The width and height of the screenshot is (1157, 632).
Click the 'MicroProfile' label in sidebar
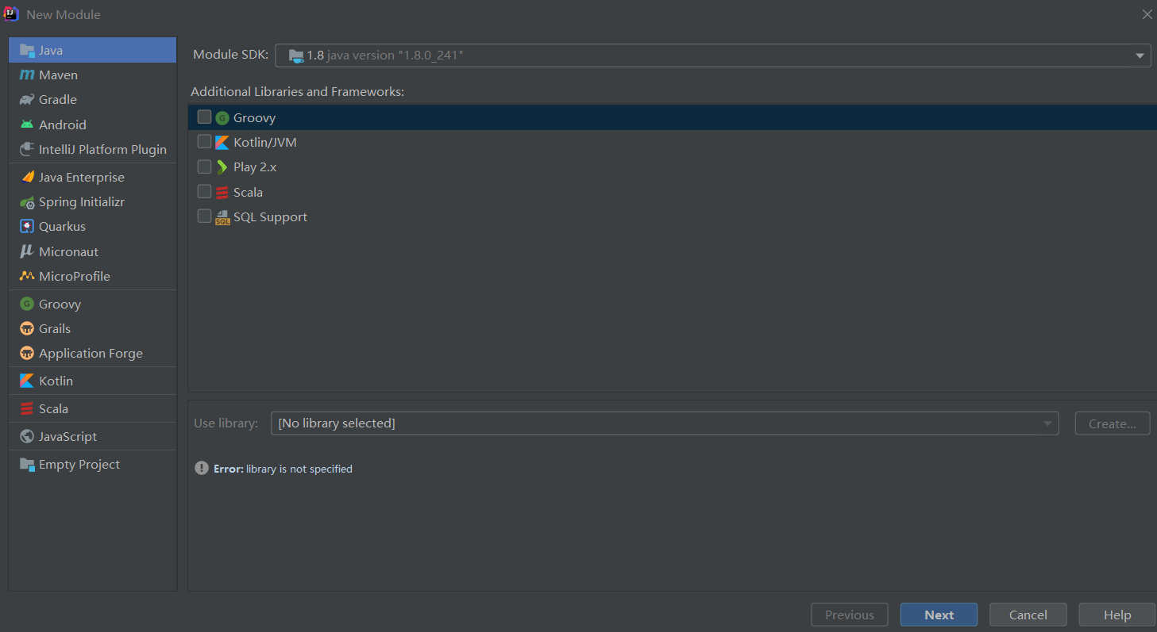point(75,276)
